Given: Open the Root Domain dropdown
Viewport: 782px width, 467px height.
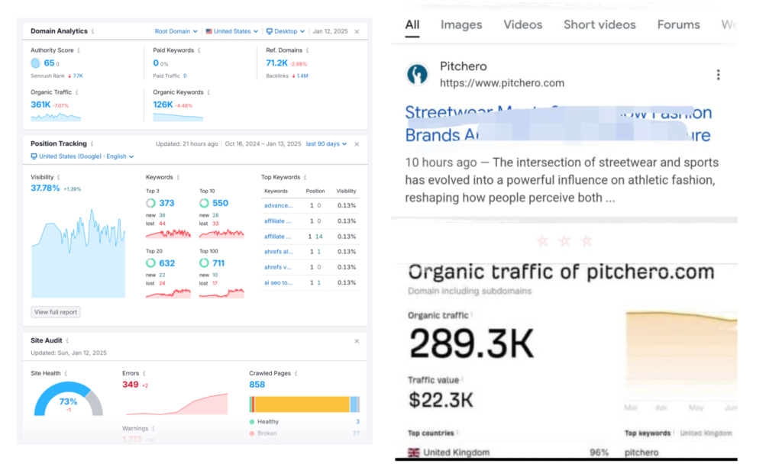Looking at the screenshot, I should coord(176,31).
